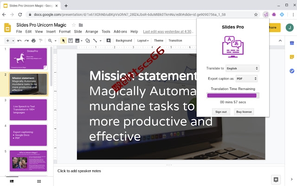Viewport: 297px width, 186px height.
Task: Click the insert image icon
Action: (77, 40)
